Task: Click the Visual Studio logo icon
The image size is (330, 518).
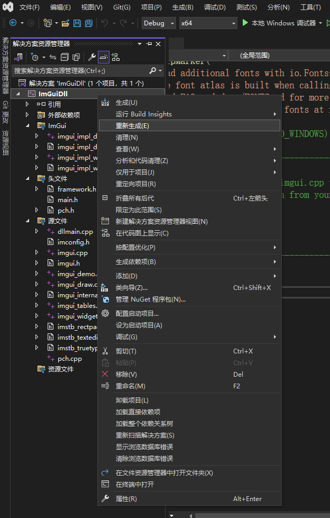Action: (x=8, y=7)
